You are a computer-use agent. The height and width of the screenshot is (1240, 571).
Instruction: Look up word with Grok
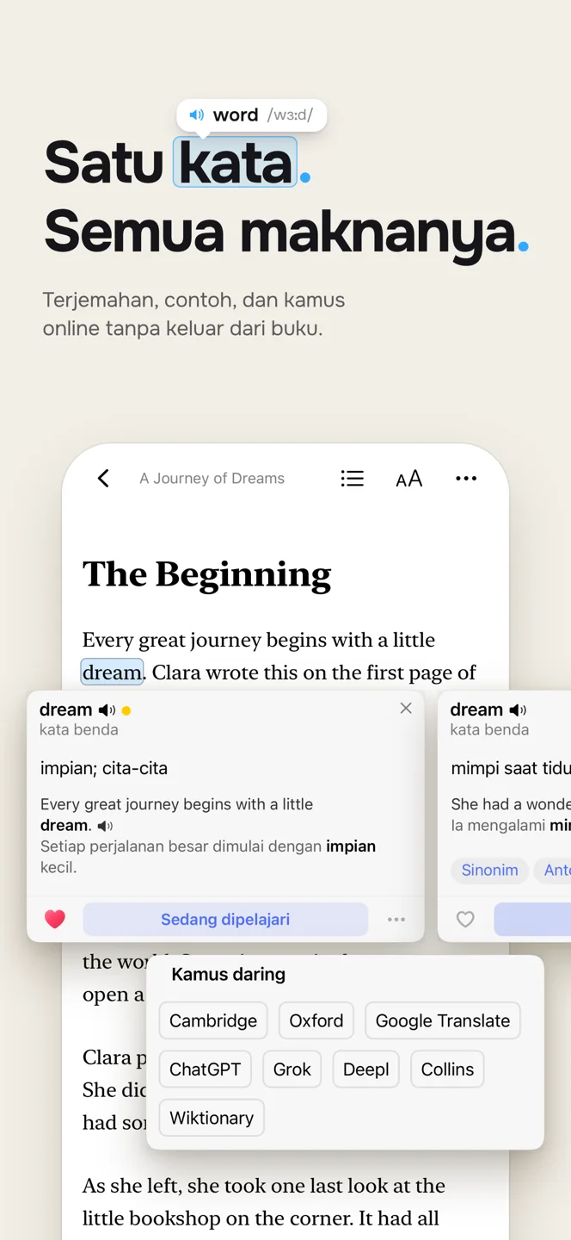(292, 1069)
